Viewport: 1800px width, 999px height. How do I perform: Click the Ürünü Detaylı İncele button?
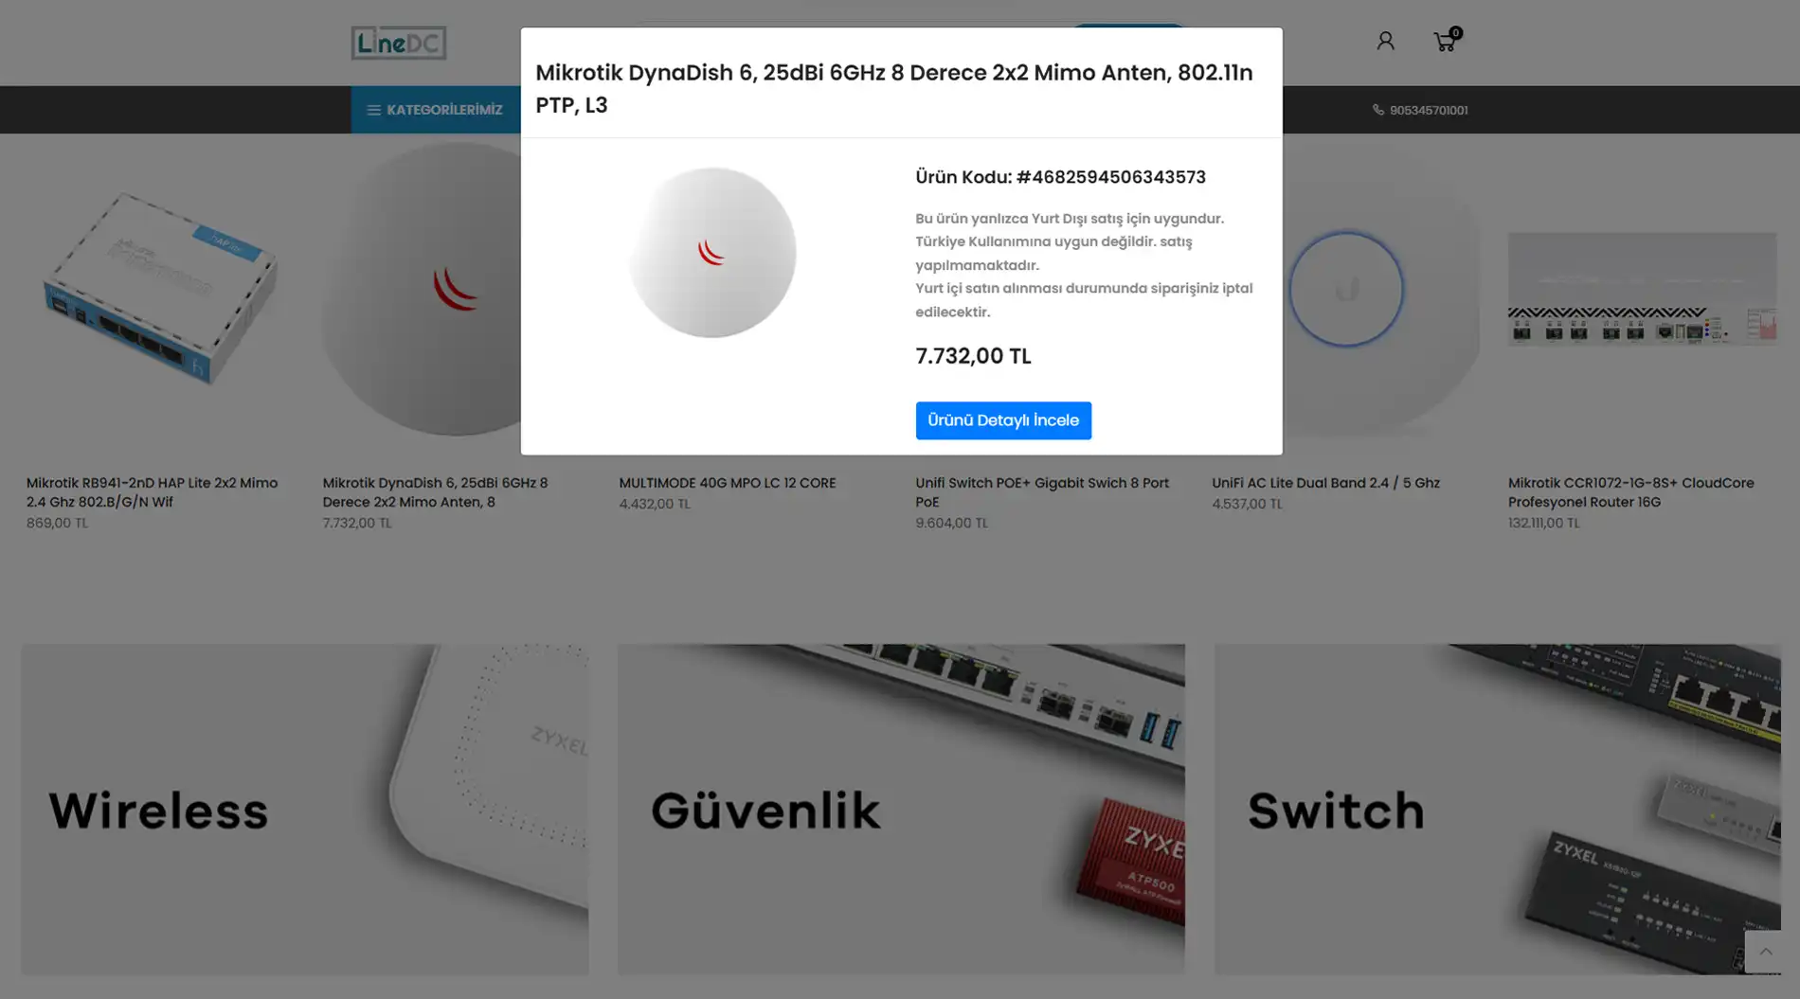click(1003, 420)
